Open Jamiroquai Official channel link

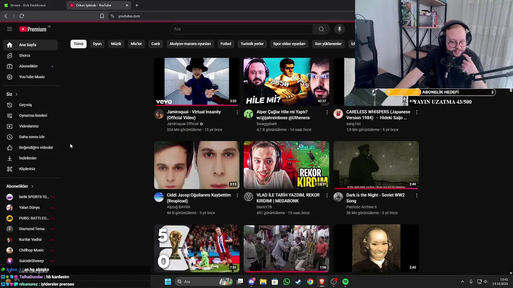(x=183, y=124)
